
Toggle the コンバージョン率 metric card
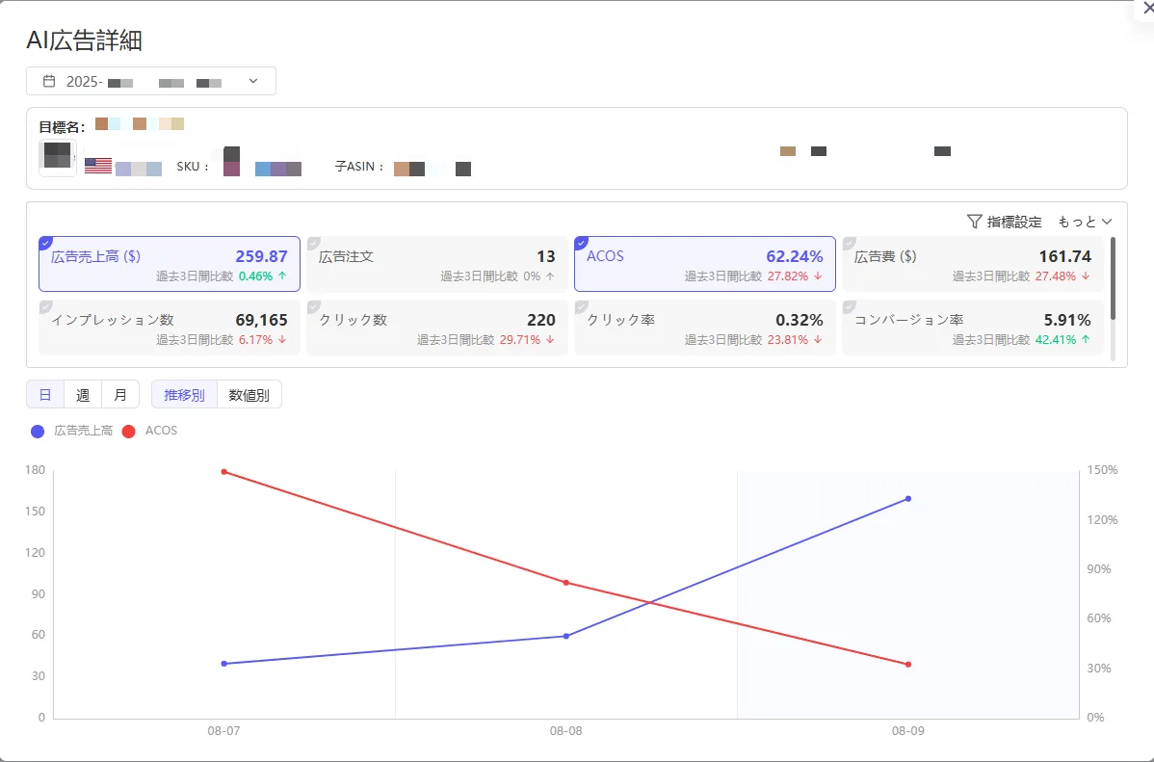click(x=973, y=328)
